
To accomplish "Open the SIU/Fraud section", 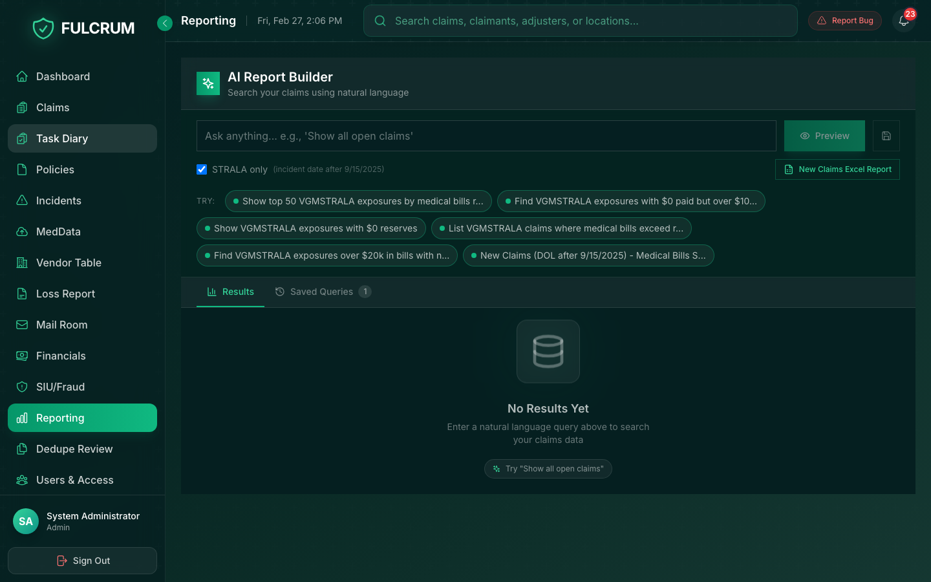I will pyautogui.click(x=61, y=387).
